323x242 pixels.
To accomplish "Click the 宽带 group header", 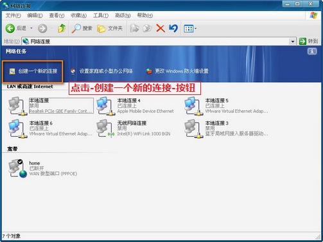I will click(12, 149).
